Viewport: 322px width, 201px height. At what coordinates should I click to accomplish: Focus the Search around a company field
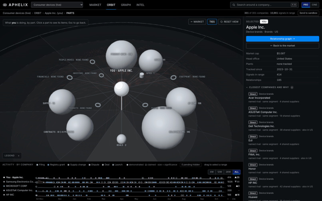point(264,5)
